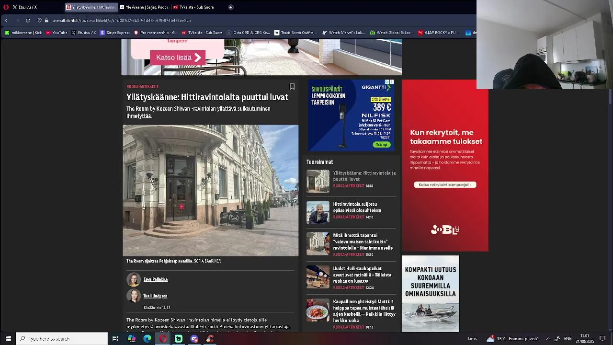
Task: Click the site padlock security icon
Action: tap(46, 20)
